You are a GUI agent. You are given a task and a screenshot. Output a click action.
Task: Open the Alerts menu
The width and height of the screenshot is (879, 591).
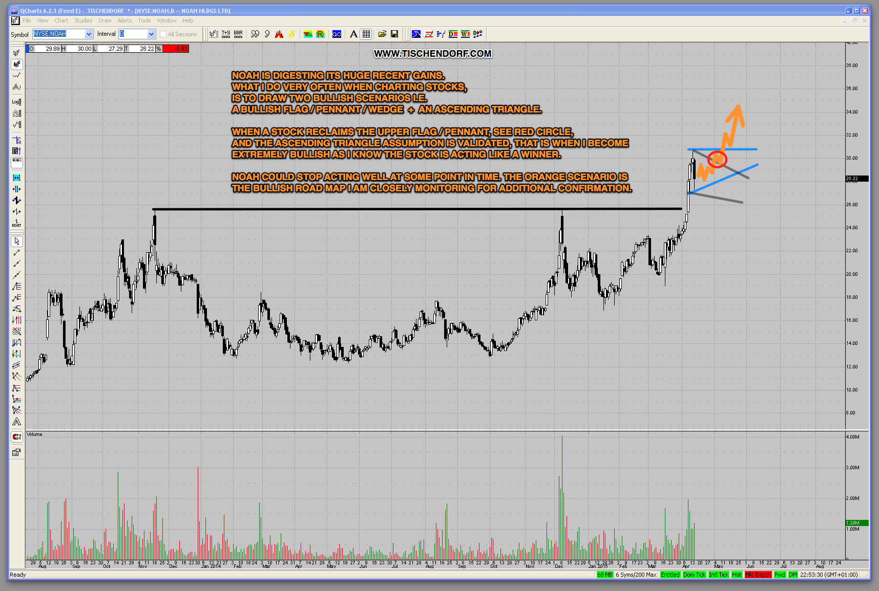coord(124,20)
